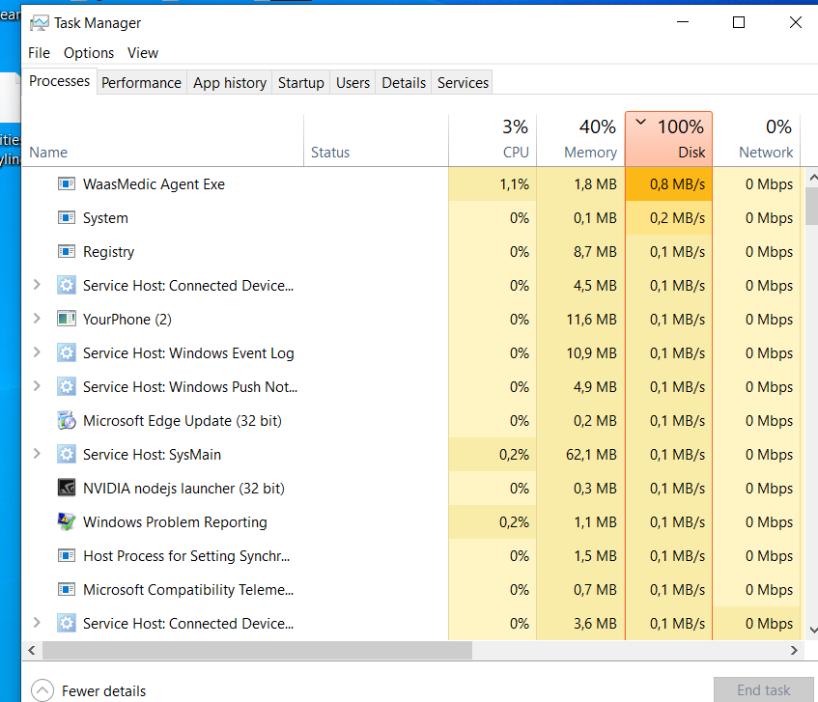The image size is (818, 702).
Task: Maximize the Task Manager window
Action: 738,22
